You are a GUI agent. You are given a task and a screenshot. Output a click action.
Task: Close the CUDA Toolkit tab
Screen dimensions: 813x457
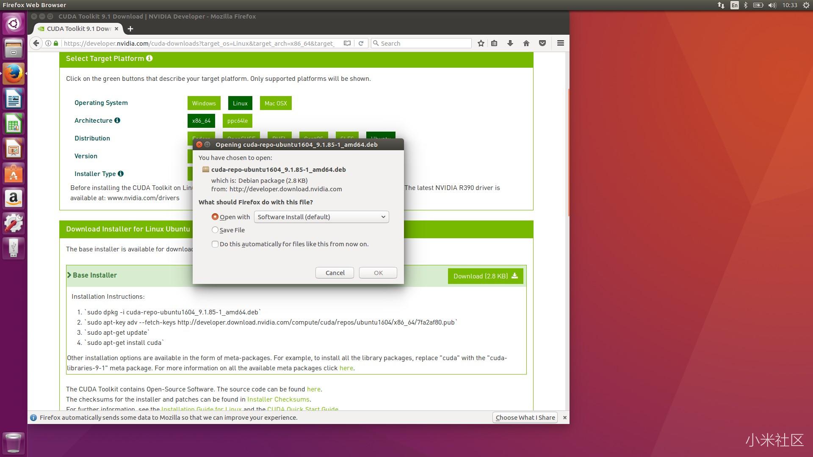click(x=116, y=29)
